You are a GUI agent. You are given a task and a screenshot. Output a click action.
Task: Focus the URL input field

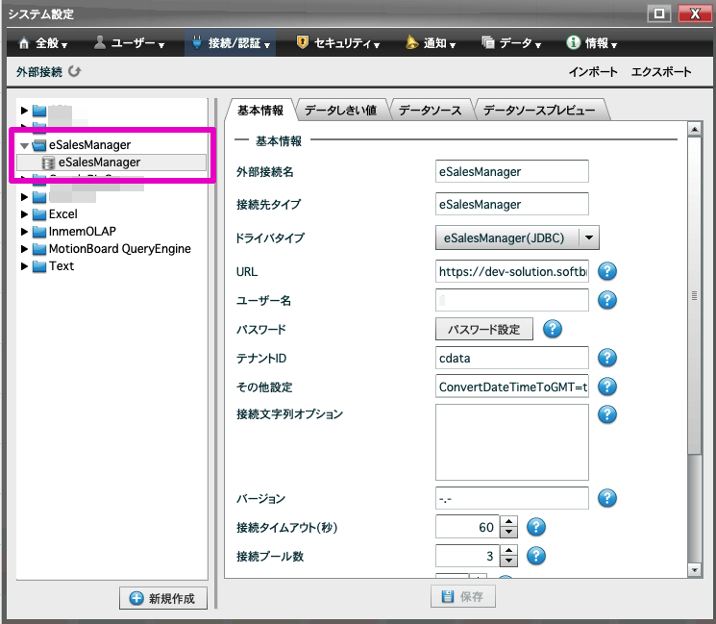click(512, 271)
